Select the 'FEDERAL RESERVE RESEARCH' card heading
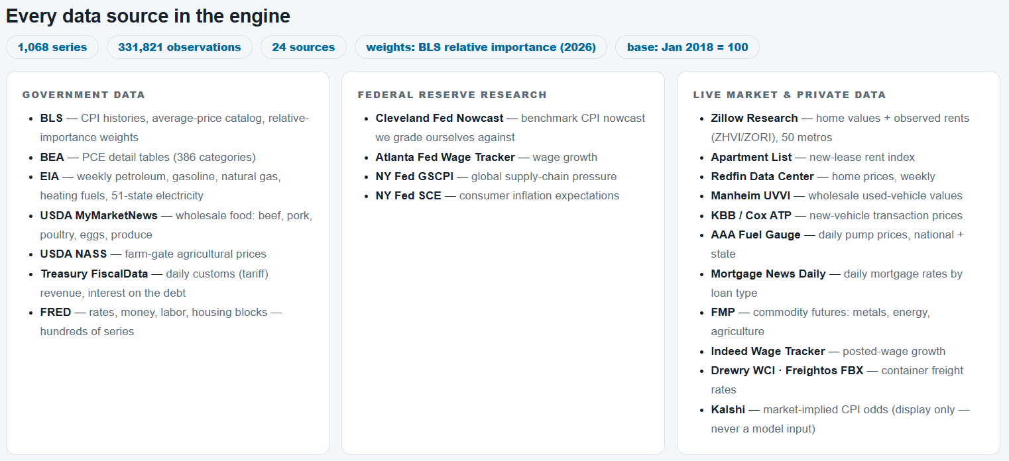 [452, 95]
